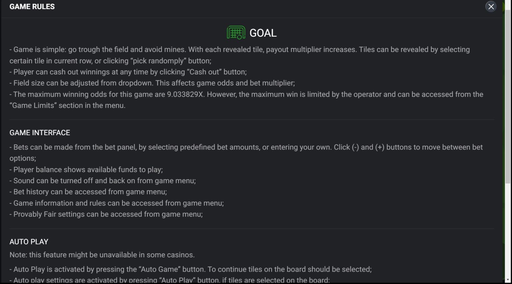
Task: Click the green goal net icon
Action: pyautogui.click(x=236, y=33)
